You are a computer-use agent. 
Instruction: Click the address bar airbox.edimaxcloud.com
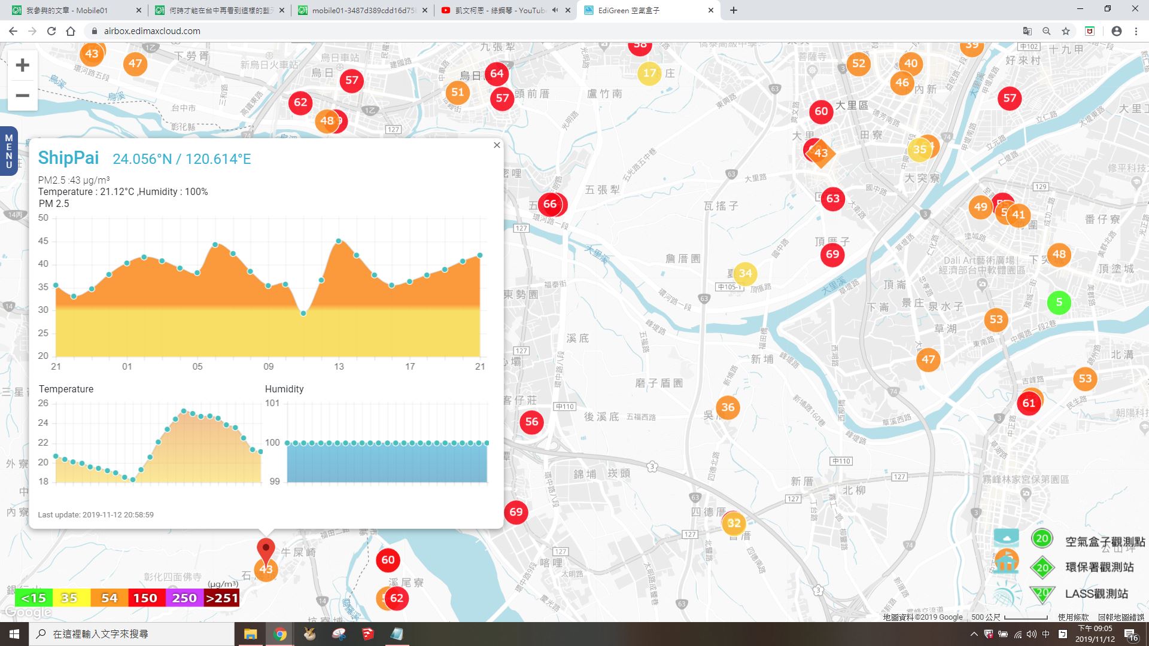click(x=152, y=31)
